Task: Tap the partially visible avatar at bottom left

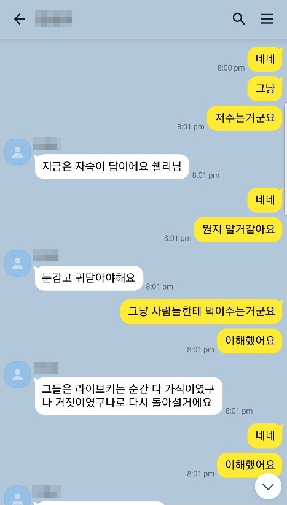Action: click(17, 495)
